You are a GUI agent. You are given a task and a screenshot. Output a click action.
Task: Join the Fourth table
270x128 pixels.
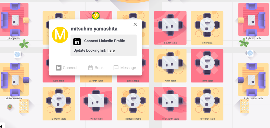point(170,28)
